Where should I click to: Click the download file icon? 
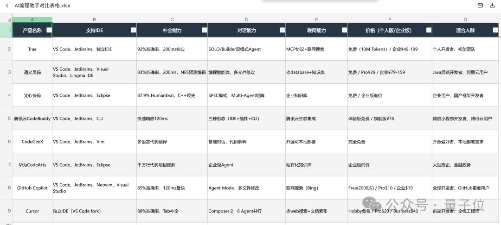coord(492,6)
